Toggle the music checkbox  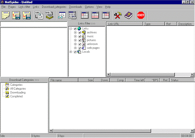point(80,36)
